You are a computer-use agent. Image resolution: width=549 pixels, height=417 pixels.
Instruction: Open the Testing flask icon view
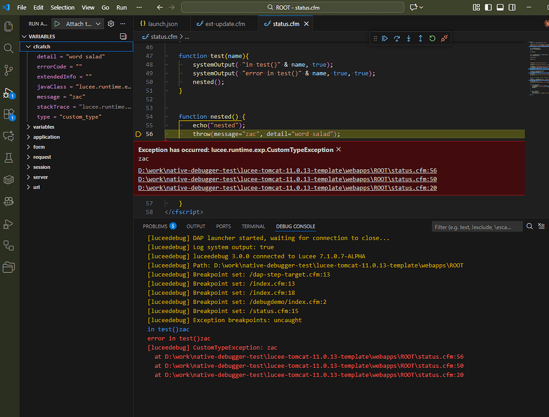coord(9,158)
